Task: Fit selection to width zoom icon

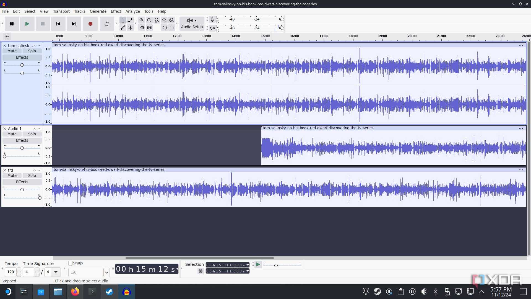Action: (157, 20)
